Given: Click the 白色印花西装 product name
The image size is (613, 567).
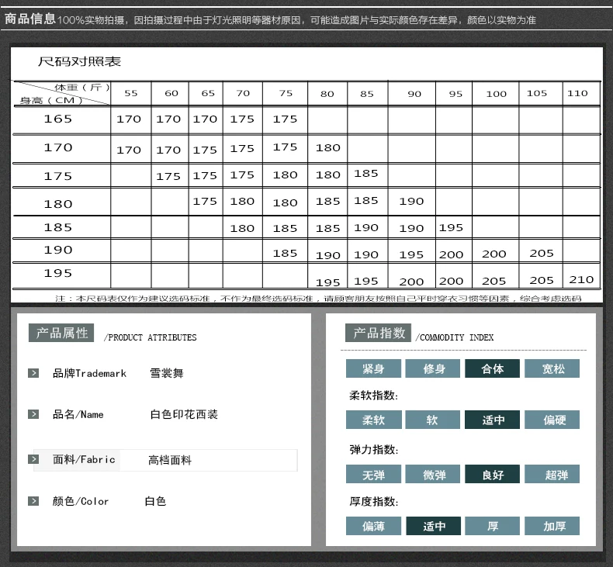Looking at the screenshot, I should 184,414.
